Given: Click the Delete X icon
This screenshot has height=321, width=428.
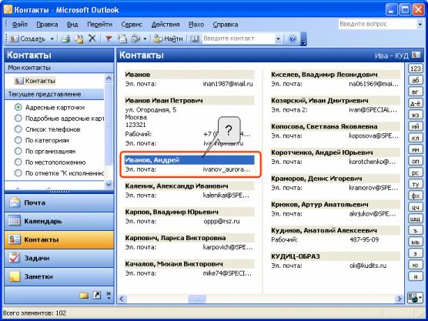Looking at the screenshot, I should 92,38.
